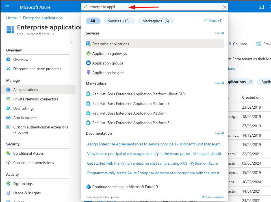Open Sign-in logs in Activity
This screenshot has width=271, height=202.
[x=23, y=184]
